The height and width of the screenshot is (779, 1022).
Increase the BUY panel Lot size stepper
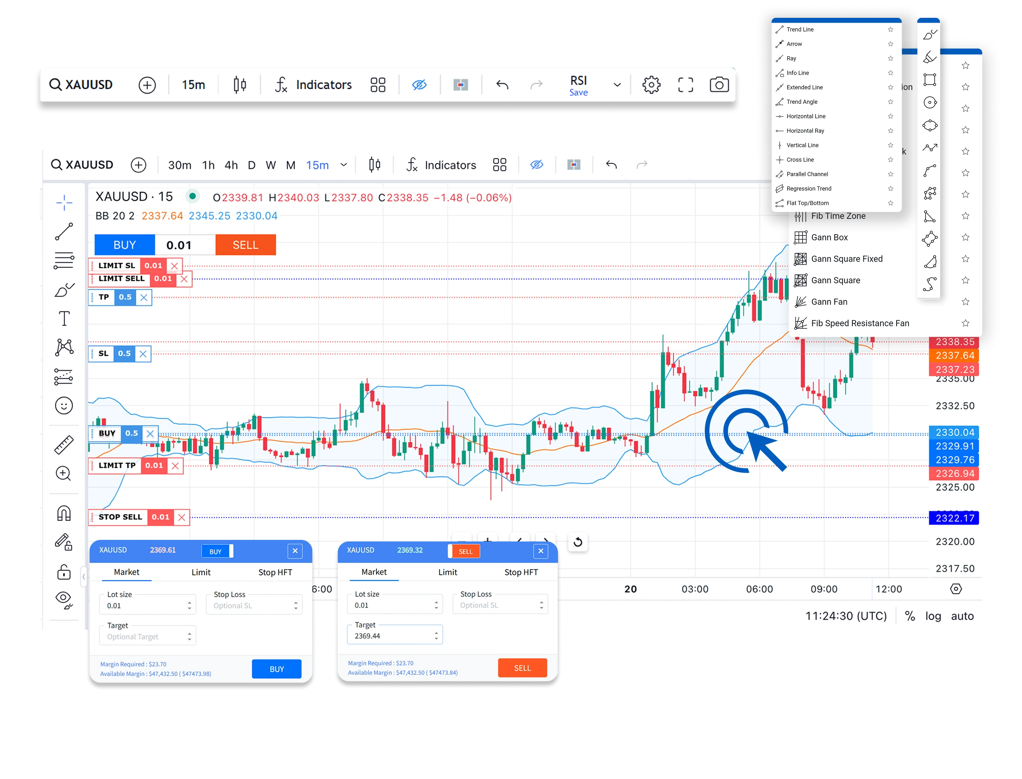(189, 602)
